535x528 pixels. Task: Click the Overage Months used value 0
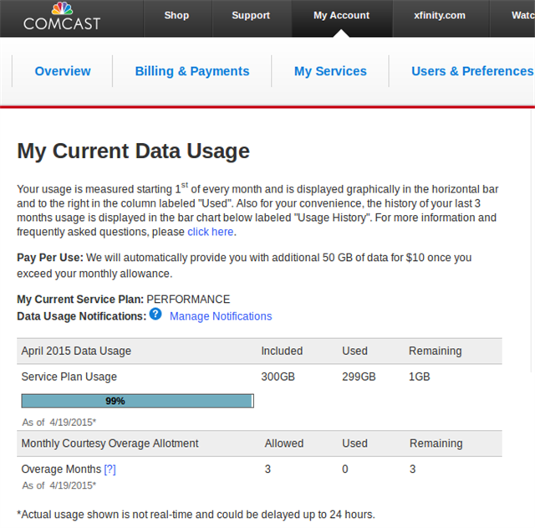pyautogui.click(x=345, y=469)
